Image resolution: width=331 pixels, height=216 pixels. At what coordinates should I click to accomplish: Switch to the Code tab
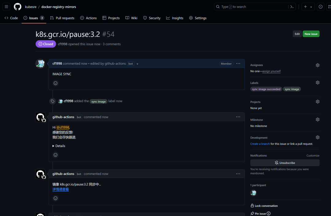click(11, 18)
